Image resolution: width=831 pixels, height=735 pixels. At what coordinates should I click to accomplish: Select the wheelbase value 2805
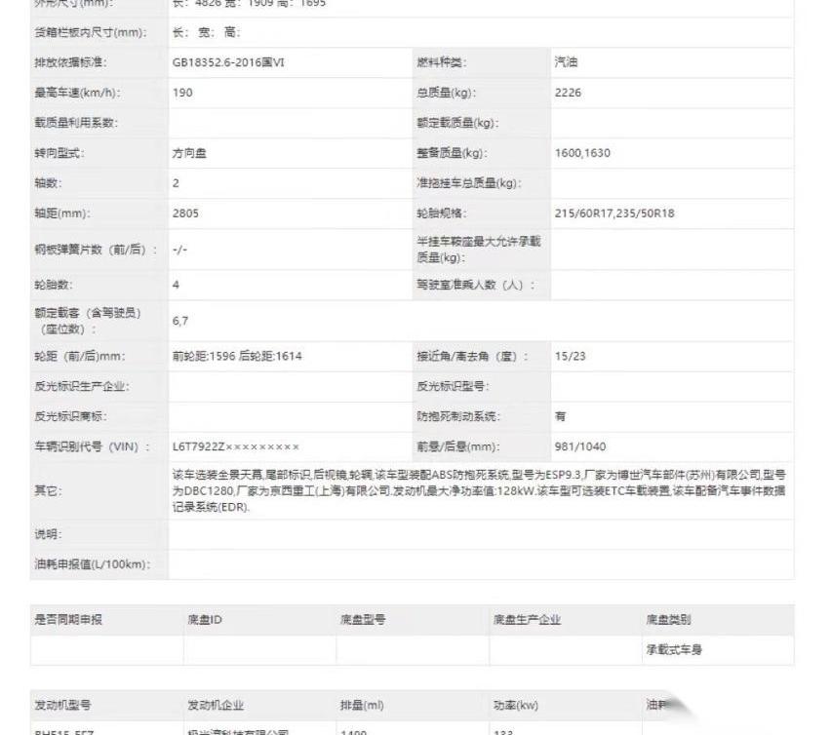[185, 213]
